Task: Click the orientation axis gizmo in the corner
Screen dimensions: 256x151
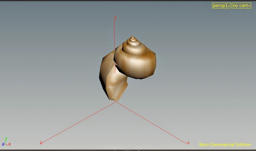Action: point(6,142)
